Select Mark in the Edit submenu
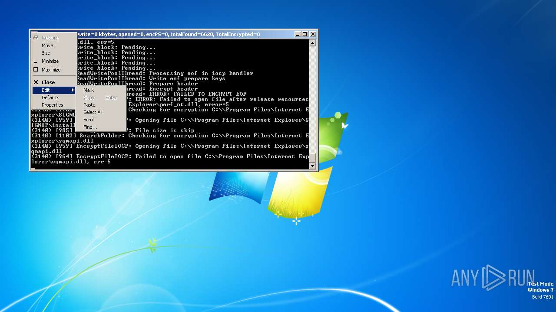The height and width of the screenshot is (312, 556). pyautogui.click(x=101, y=90)
